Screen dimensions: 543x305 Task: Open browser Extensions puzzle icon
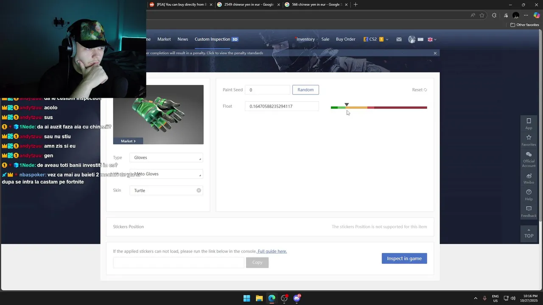494,15
